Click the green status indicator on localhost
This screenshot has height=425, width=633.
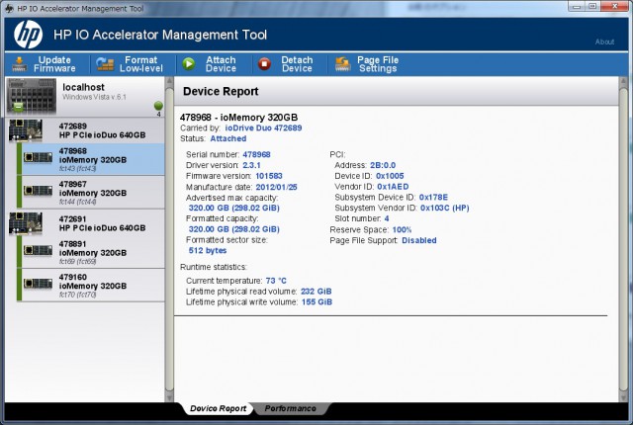coord(157,106)
